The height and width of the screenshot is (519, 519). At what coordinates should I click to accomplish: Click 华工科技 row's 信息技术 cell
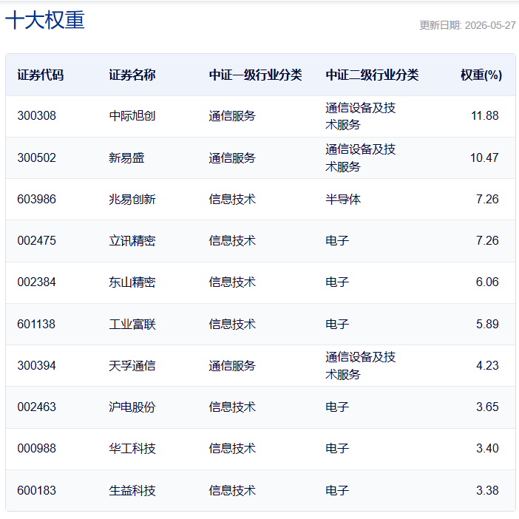click(x=232, y=449)
